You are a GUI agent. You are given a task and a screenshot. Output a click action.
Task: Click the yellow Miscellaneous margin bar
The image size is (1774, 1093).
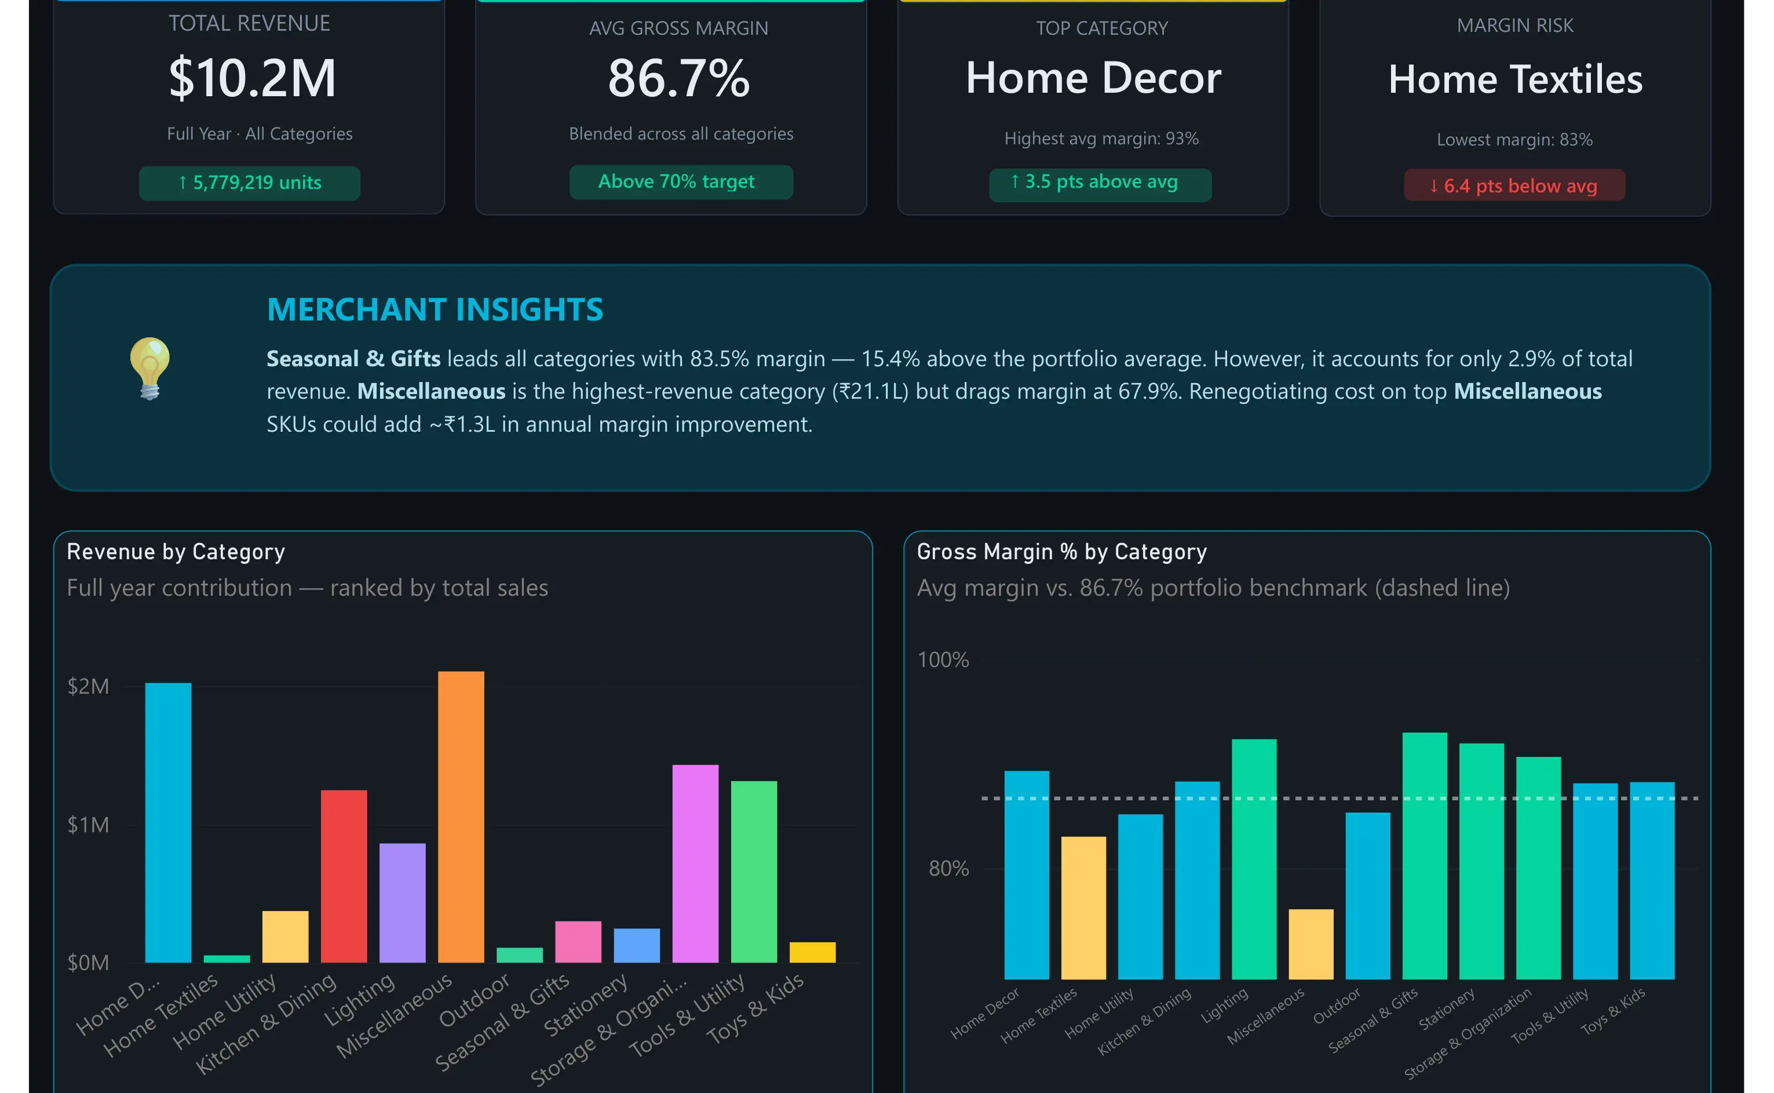coord(1311,945)
